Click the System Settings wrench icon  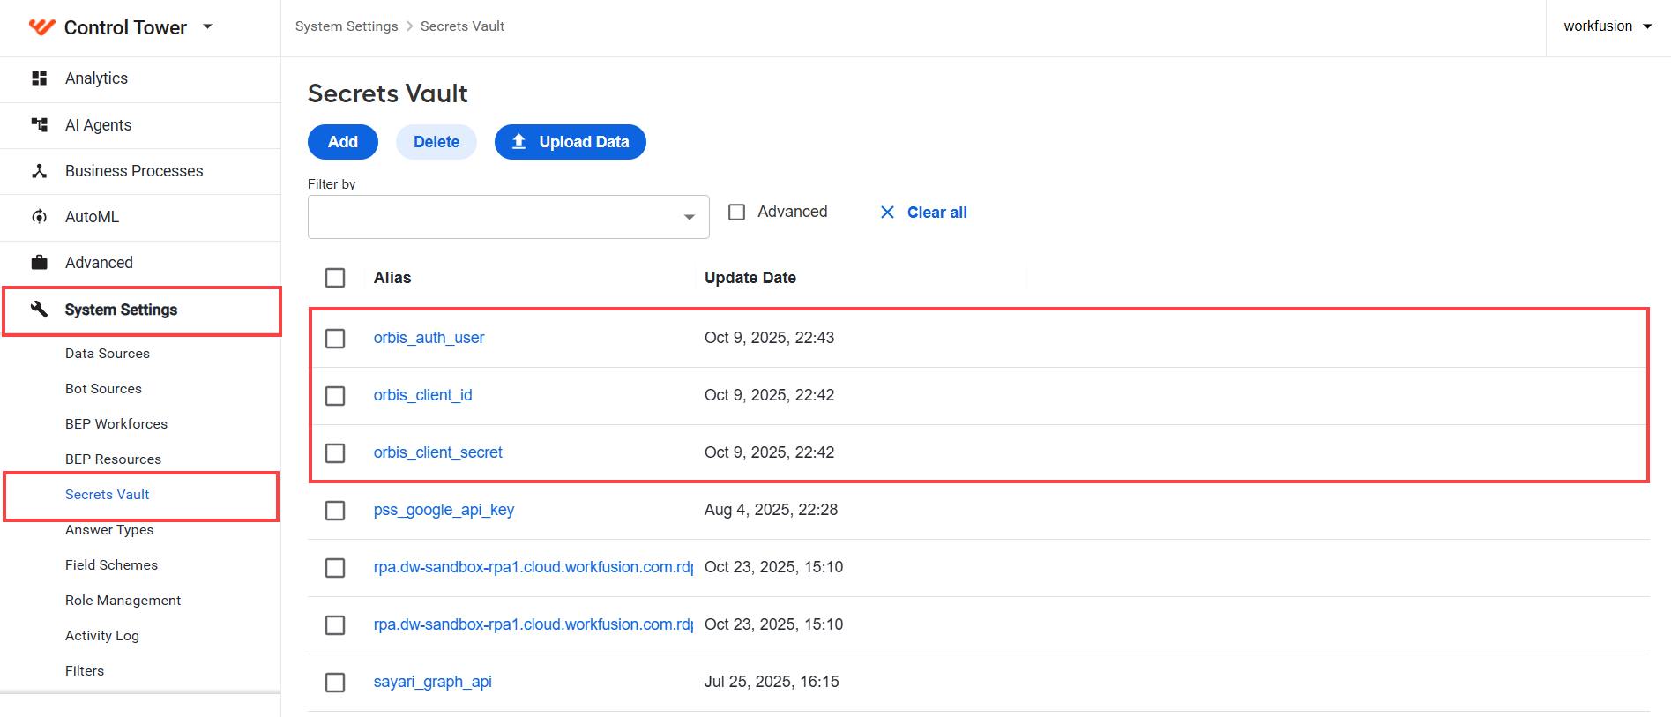pos(39,310)
